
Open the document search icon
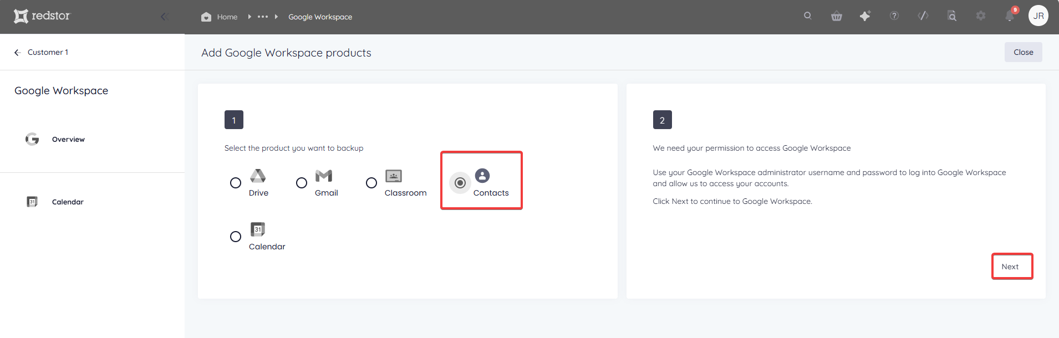tap(952, 16)
